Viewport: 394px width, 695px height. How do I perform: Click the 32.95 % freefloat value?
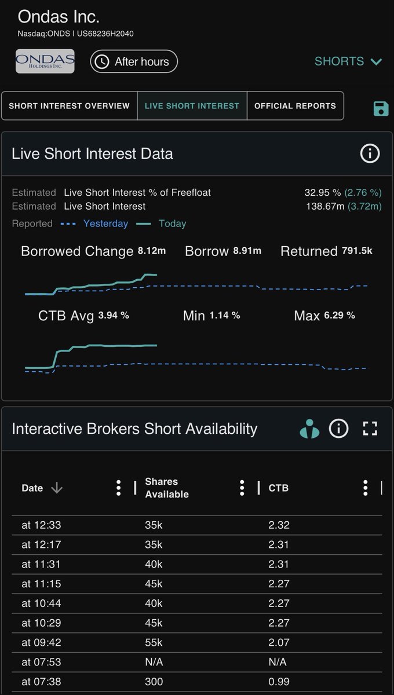[x=322, y=192]
